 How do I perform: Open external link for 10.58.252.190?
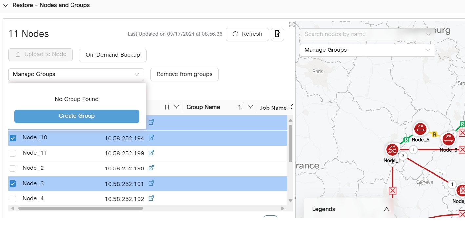pyautogui.click(x=151, y=168)
